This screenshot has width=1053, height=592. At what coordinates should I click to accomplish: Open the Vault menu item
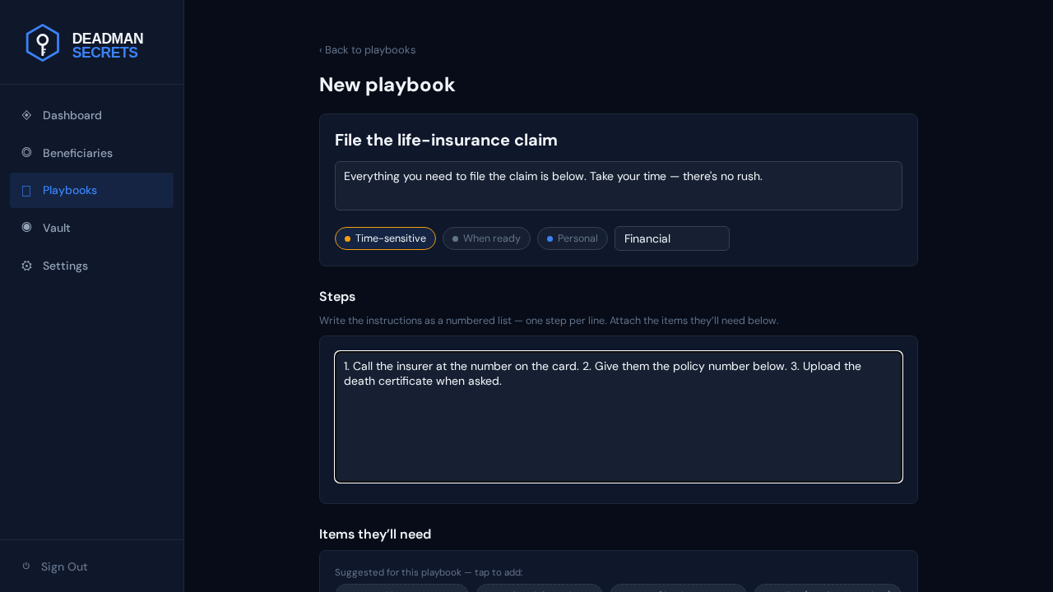(91, 228)
